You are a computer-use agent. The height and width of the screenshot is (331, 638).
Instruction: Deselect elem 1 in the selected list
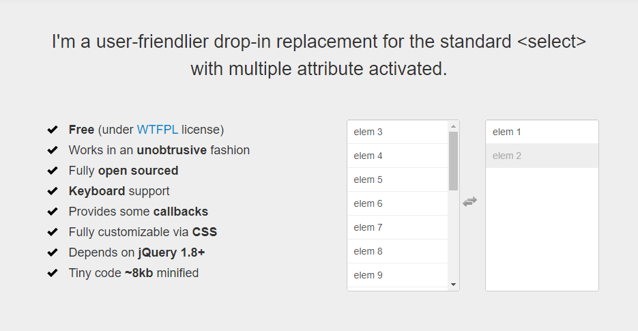[x=541, y=132]
